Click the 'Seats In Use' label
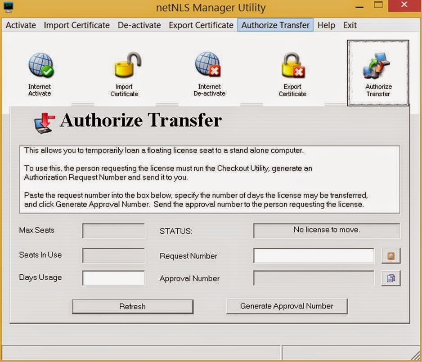This screenshot has width=422, height=362. click(40, 255)
